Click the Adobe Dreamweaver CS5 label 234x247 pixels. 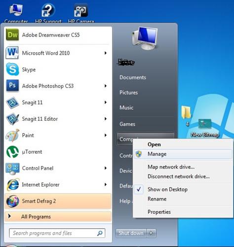pos(51,35)
